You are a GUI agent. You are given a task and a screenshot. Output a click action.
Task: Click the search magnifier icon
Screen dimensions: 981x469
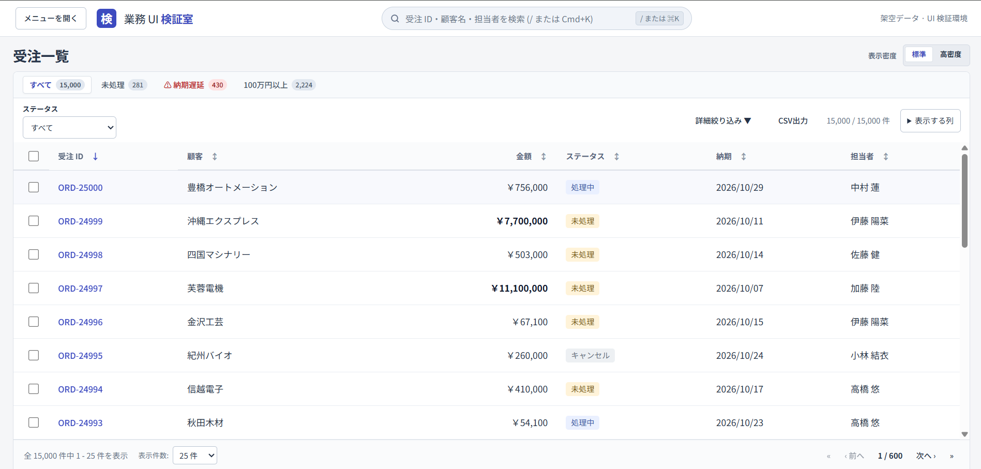point(395,19)
